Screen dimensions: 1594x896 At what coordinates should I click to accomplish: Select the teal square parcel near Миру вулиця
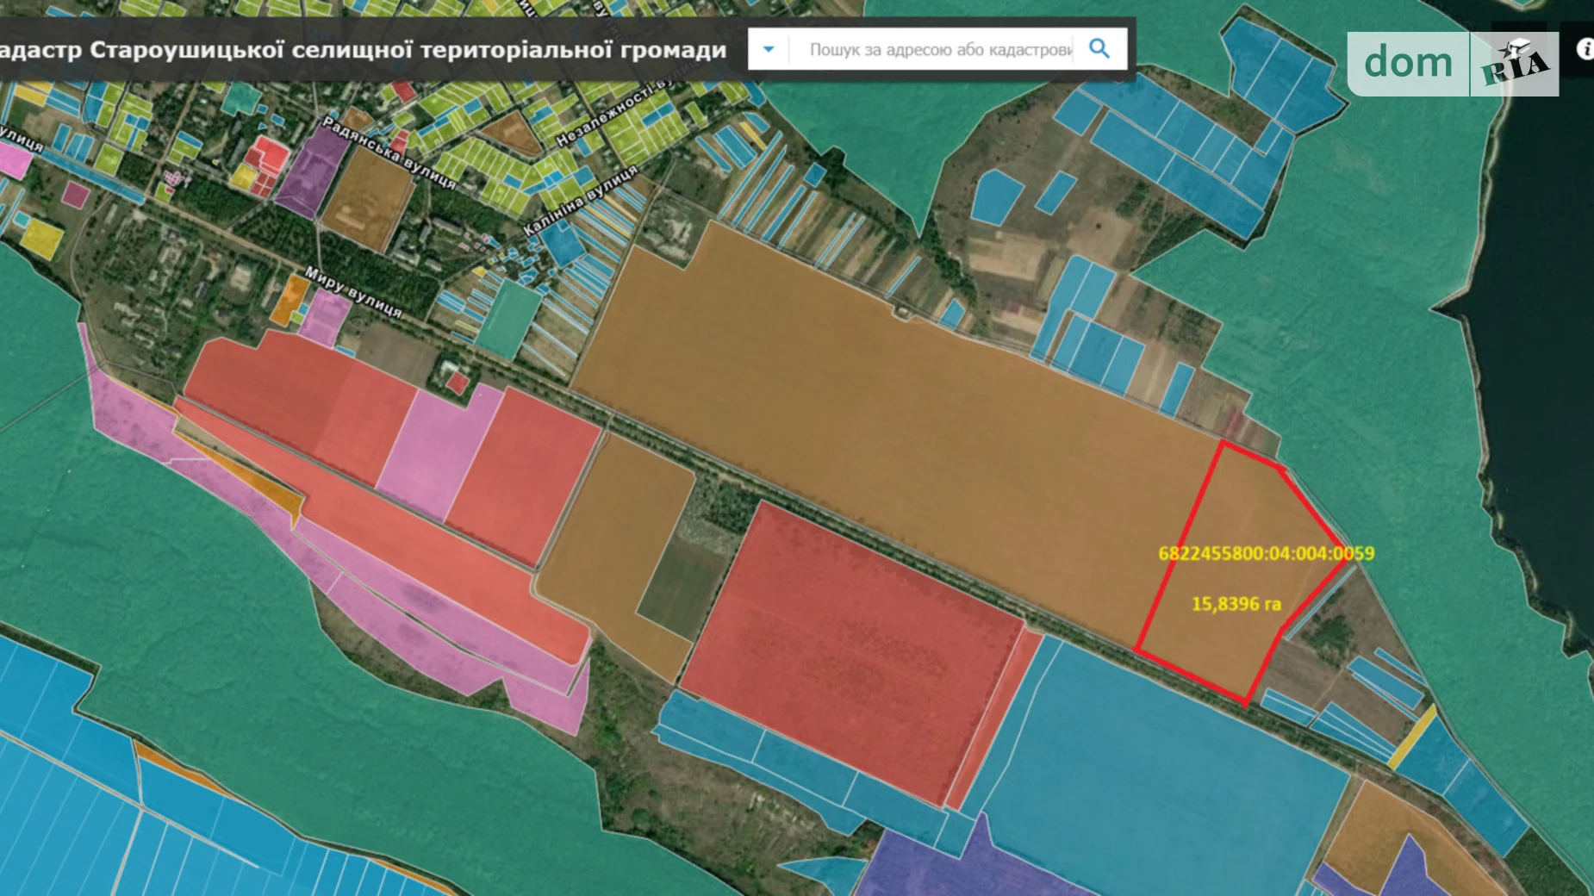(508, 319)
